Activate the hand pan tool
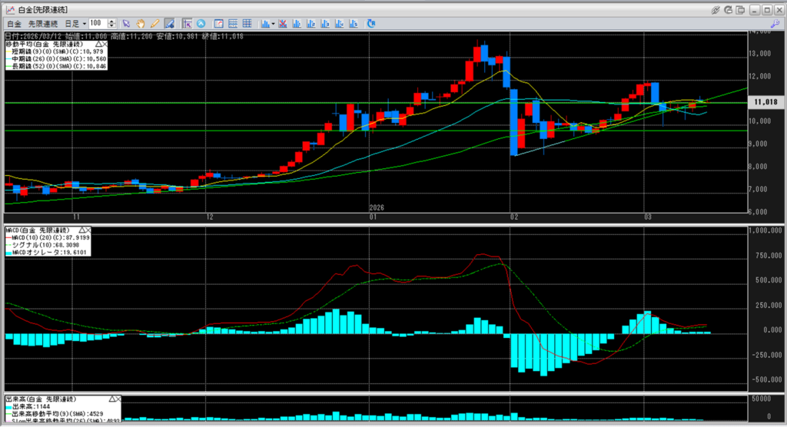 tap(141, 24)
